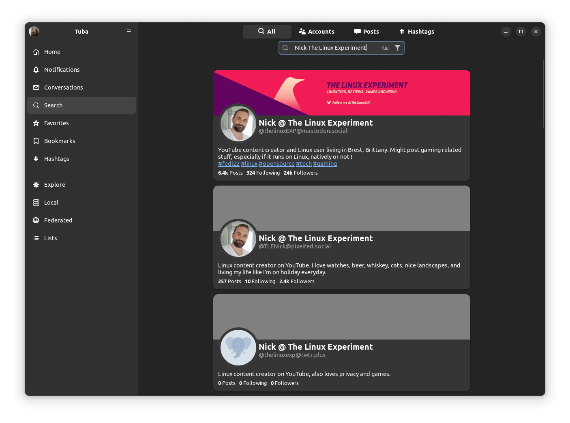Screen dimensions: 570x423
Task: Open the #gaming hashtag link
Action: [325, 163]
